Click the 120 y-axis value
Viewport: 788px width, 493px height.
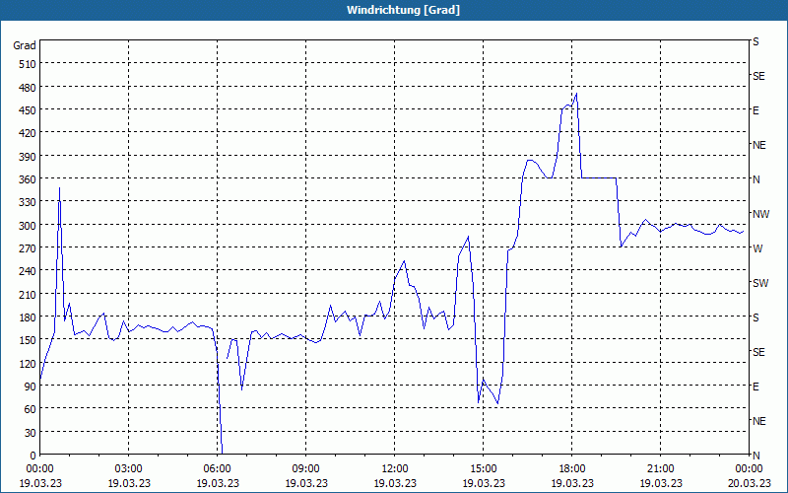[x=28, y=364]
